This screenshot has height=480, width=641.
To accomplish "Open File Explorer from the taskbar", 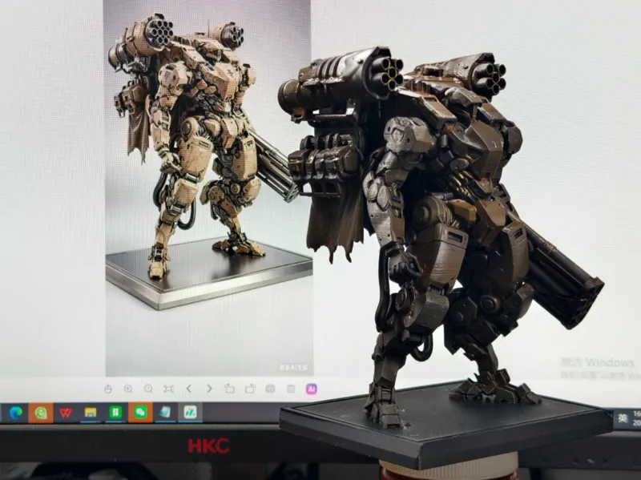I will 91,413.
